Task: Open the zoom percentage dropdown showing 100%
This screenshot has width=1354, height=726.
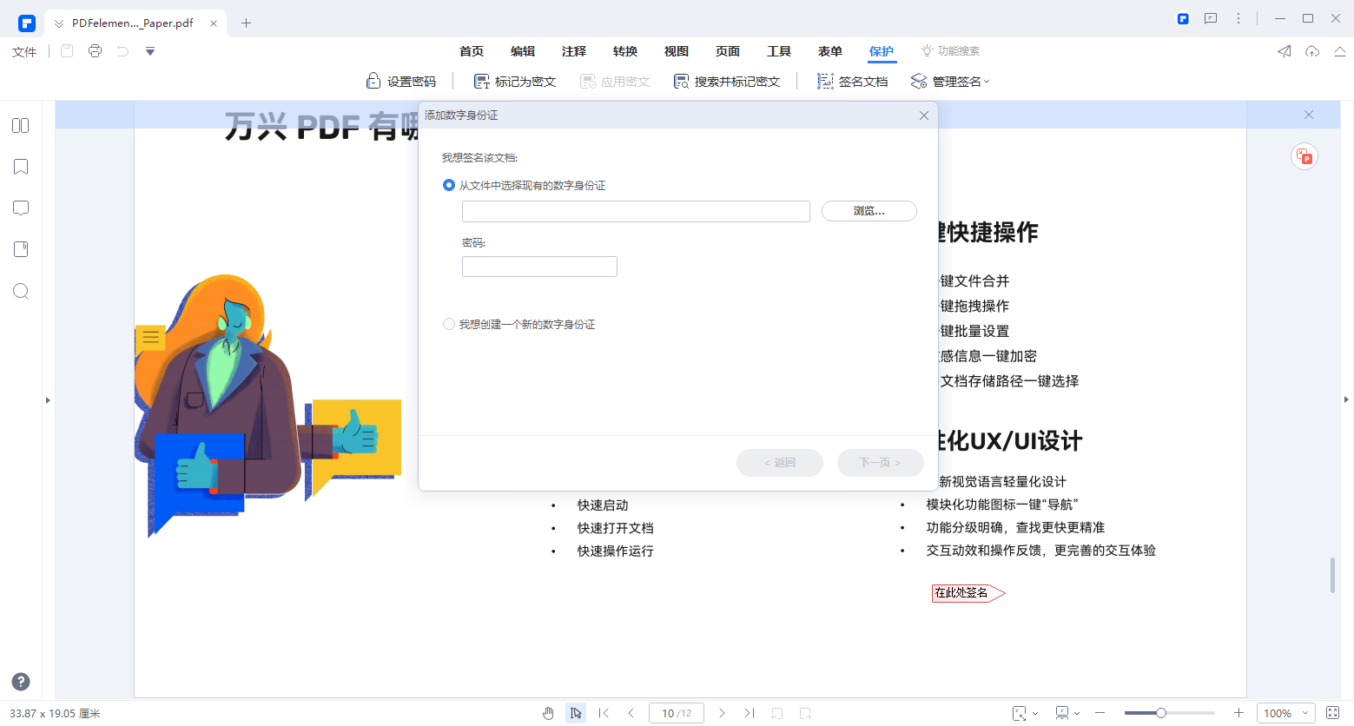Action: (1285, 712)
